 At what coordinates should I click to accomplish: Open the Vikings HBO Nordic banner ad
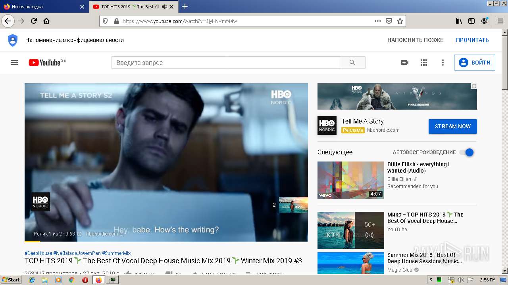click(397, 96)
